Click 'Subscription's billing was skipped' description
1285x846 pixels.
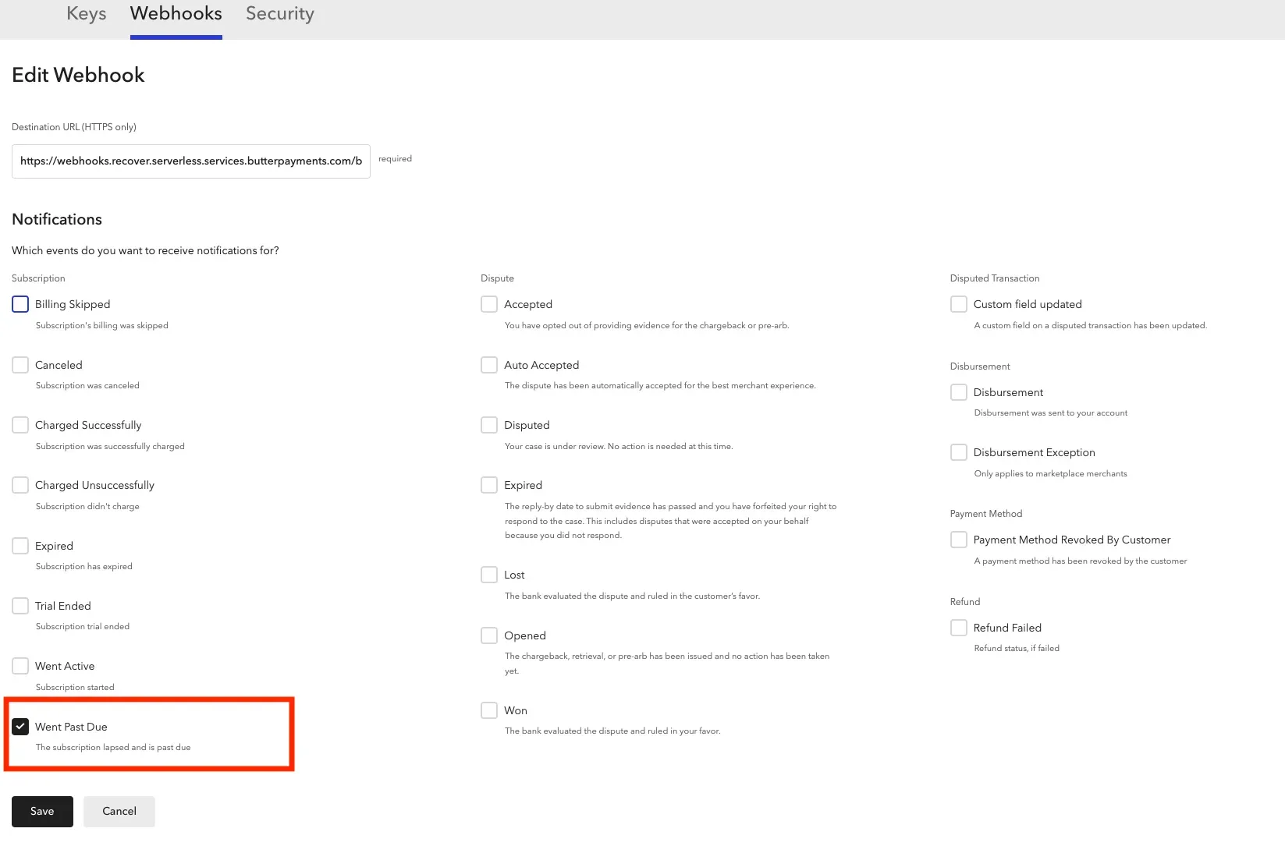click(x=102, y=326)
